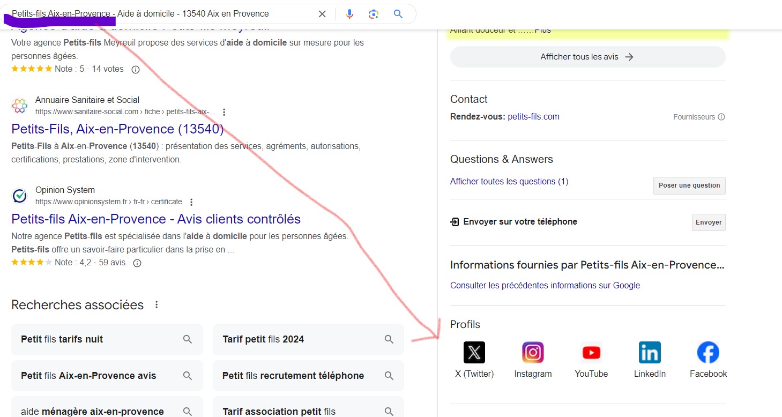Click the opinionsystem.fr URL breadcrumb
This screenshot has width=782, height=417.
pyautogui.click(x=109, y=202)
